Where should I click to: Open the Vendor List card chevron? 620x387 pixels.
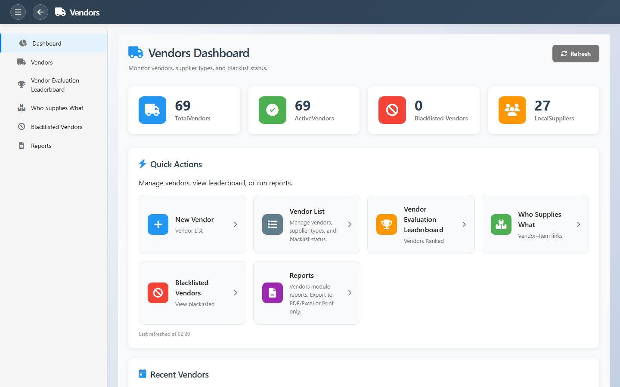350,224
